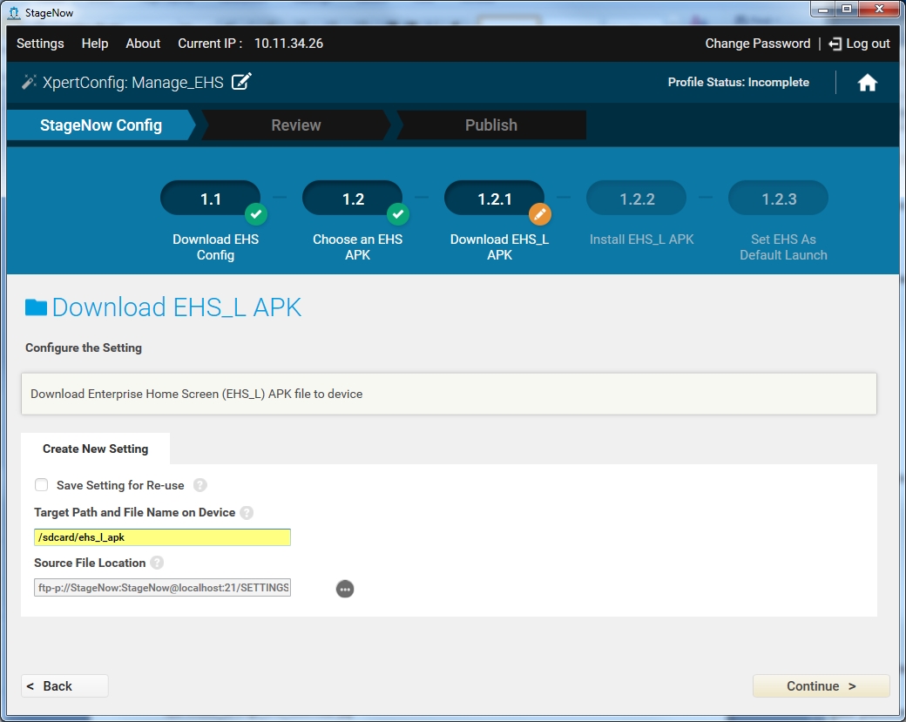
Task: Open the Settings menu
Action: click(40, 44)
